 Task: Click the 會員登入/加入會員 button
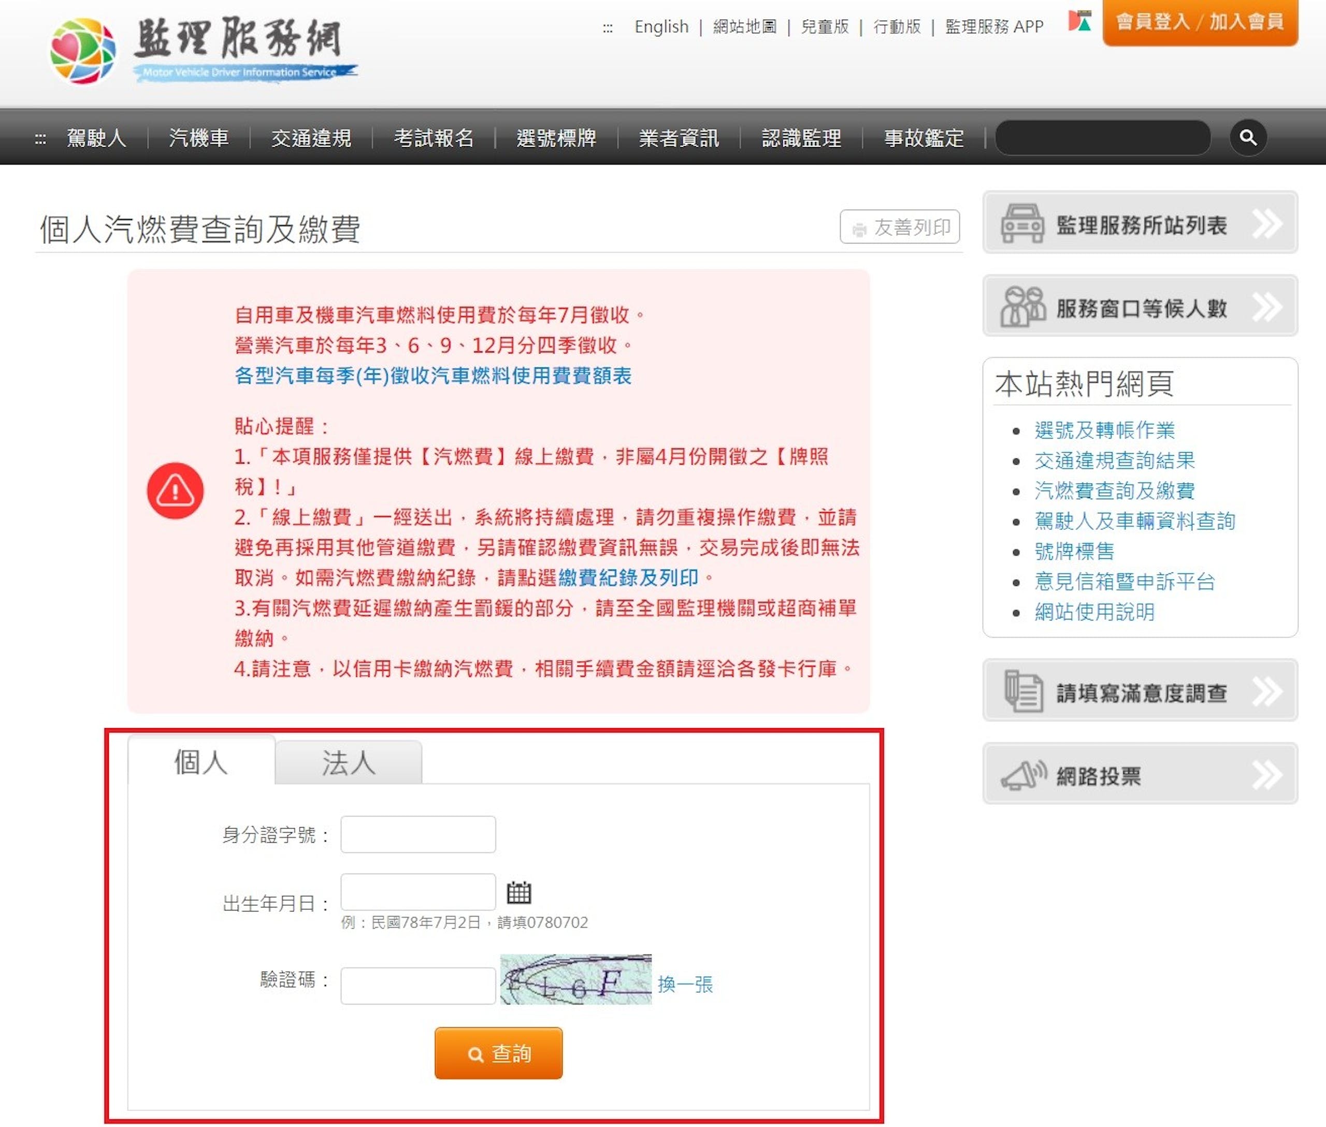click(1200, 22)
